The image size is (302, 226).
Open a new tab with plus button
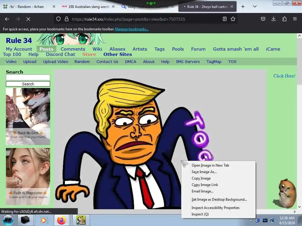[243, 7]
